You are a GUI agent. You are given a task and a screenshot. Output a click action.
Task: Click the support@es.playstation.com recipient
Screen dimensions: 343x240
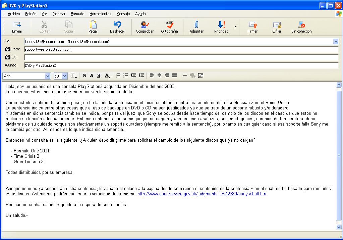[48, 49]
